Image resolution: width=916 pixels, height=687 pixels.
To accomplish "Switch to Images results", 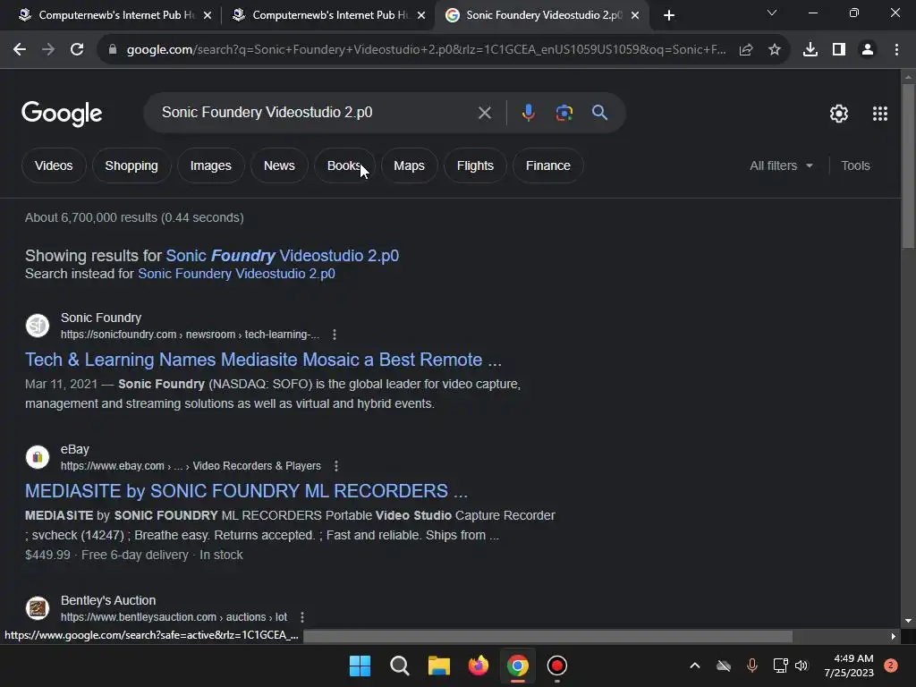I will pyautogui.click(x=211, y=165).
